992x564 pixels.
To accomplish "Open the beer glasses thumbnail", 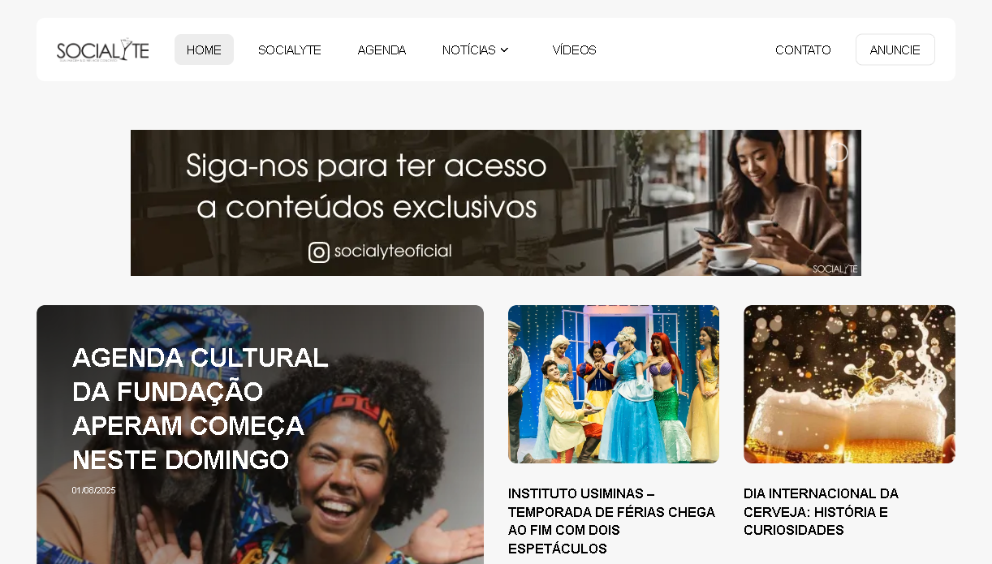I will point(849,384).
